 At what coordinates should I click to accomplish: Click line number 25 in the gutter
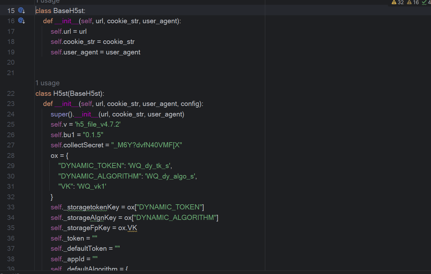[11, 124]
